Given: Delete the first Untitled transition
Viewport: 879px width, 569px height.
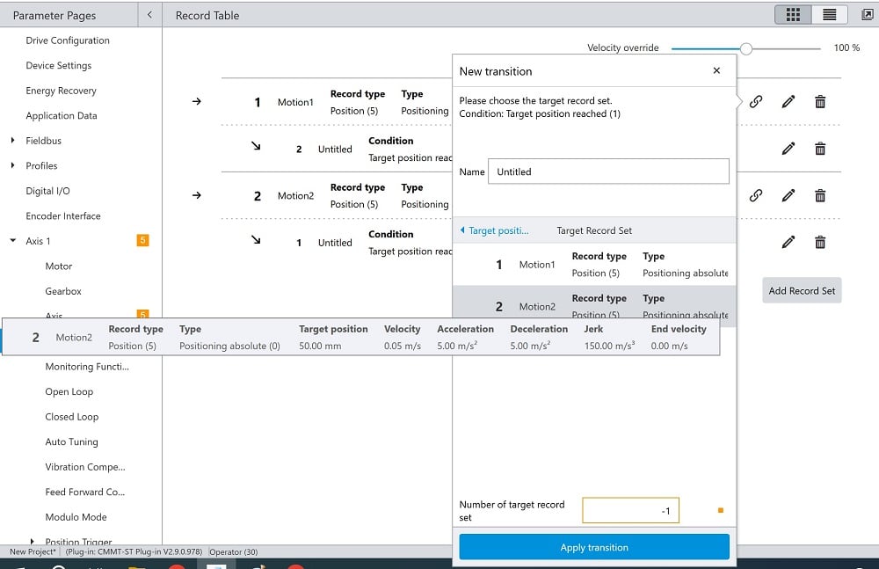Looking at the screenshot, I should click(819, 149).
